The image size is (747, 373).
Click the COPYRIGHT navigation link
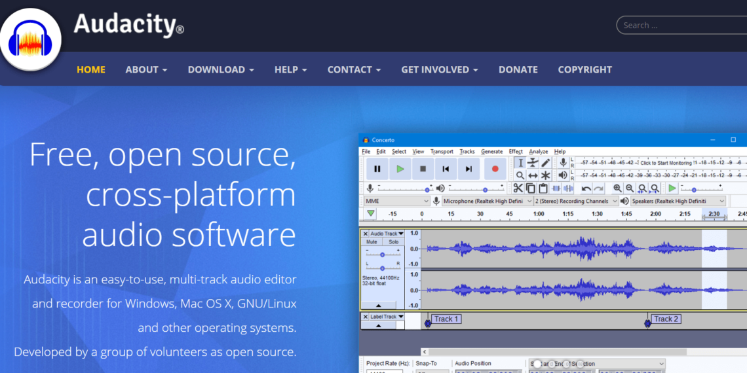click(584, 69)
